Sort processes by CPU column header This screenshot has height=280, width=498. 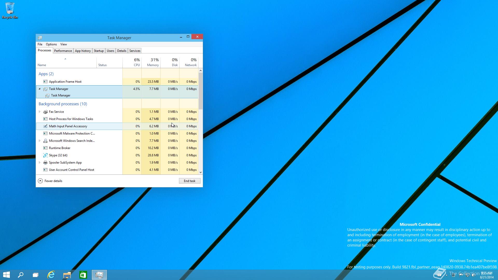(x=132, y=62)
